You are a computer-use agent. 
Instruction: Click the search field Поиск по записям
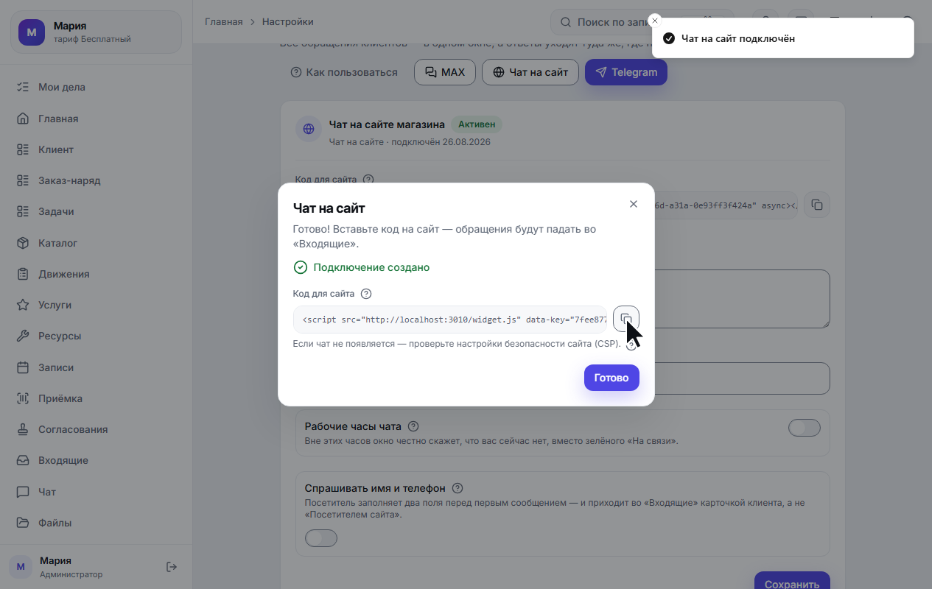(642, 22)
